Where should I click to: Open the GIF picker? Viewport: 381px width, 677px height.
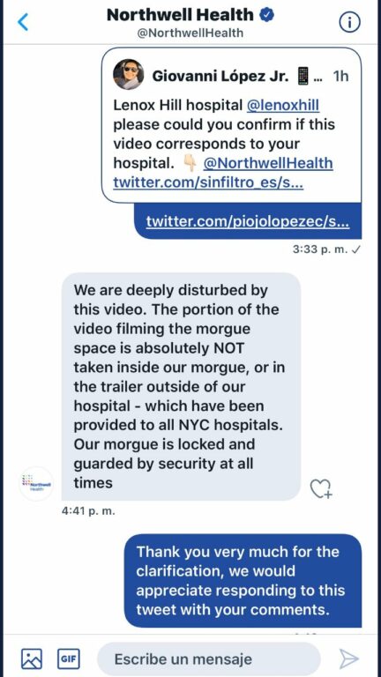69,658
